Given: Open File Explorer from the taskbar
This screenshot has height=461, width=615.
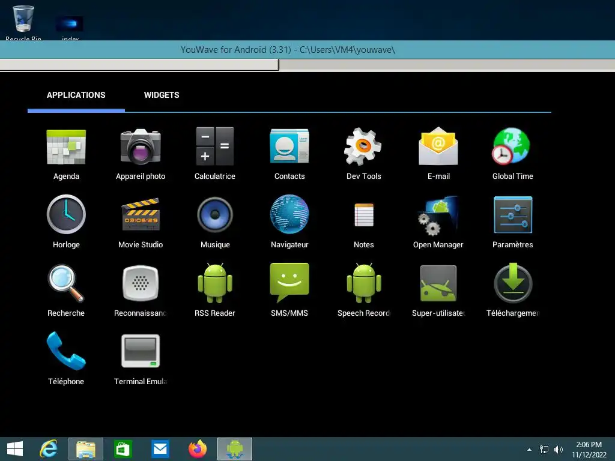Looking at the screenshot, I should 86,449.
